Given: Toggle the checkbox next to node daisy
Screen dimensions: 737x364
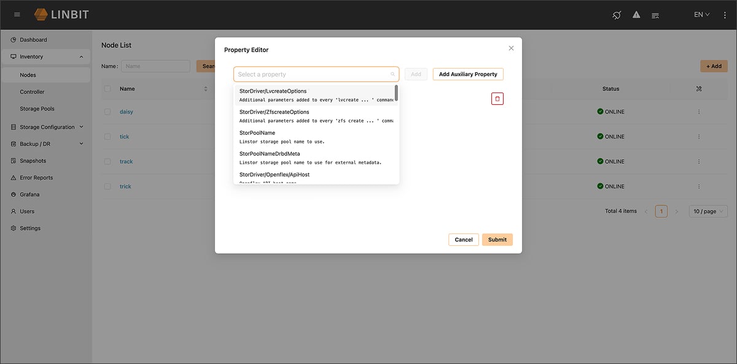Looking at the screenshot, I should (x=107, y=112).
